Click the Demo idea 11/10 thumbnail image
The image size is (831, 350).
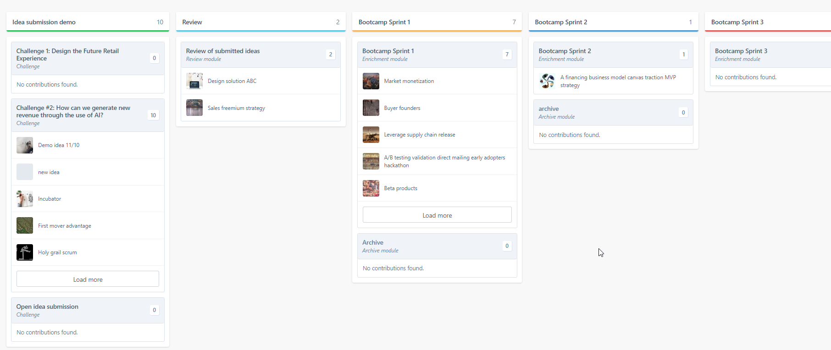25,145
